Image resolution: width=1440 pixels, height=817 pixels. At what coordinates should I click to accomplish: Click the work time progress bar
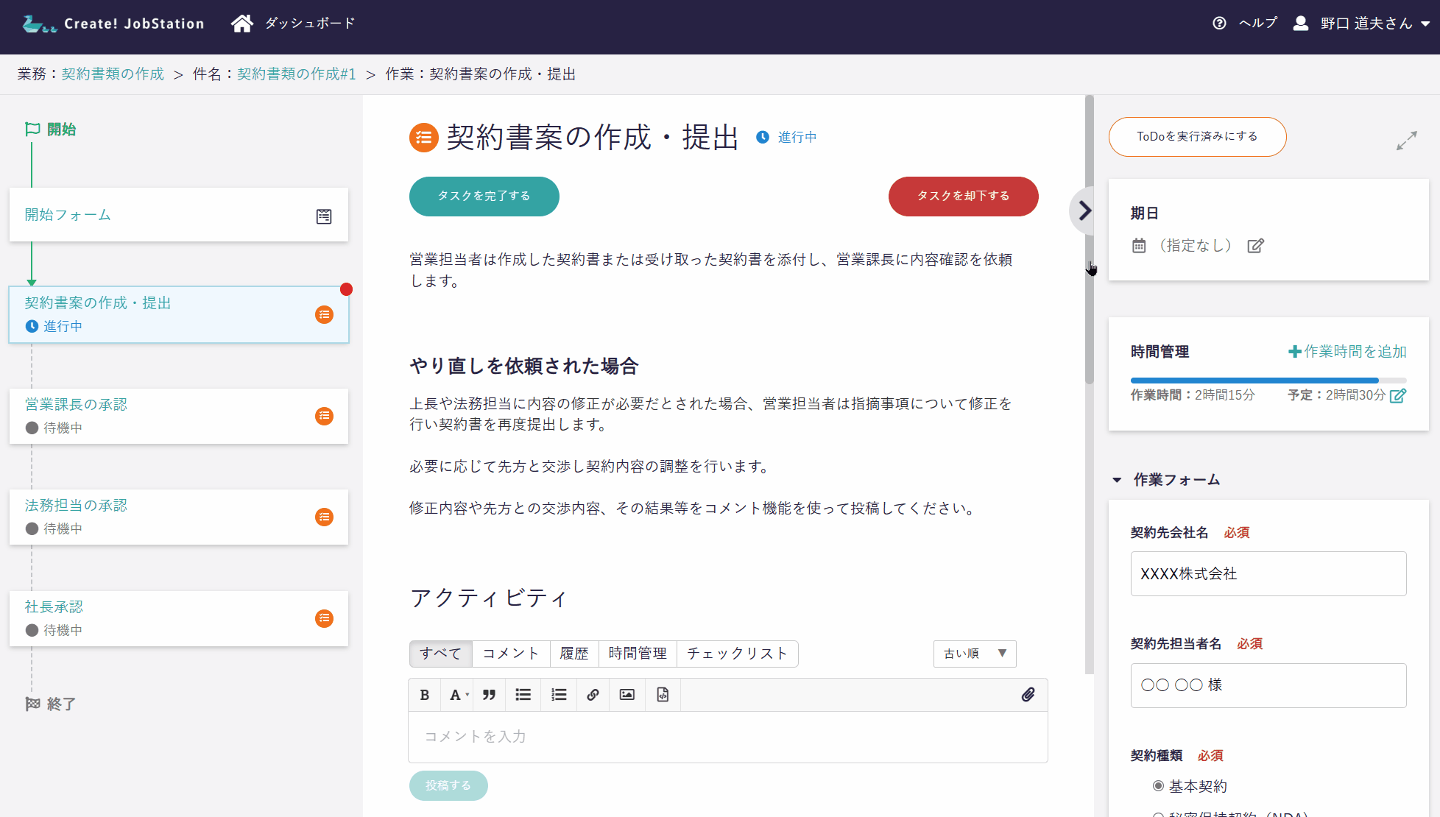[1268, 381]
